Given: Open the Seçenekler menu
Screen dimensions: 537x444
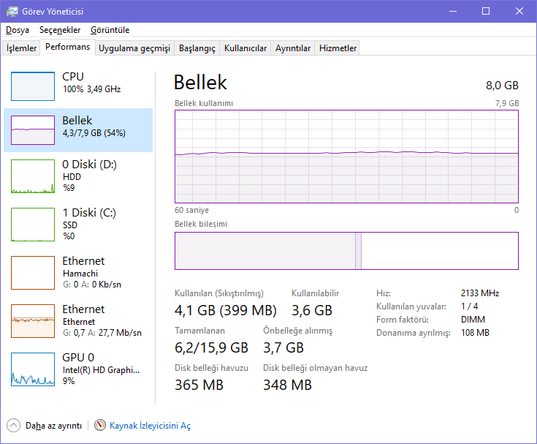Looking at the screenshot, I should pyautogui.click(x=60, y=30).
